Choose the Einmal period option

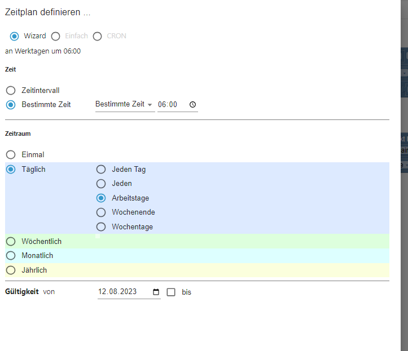11,154
